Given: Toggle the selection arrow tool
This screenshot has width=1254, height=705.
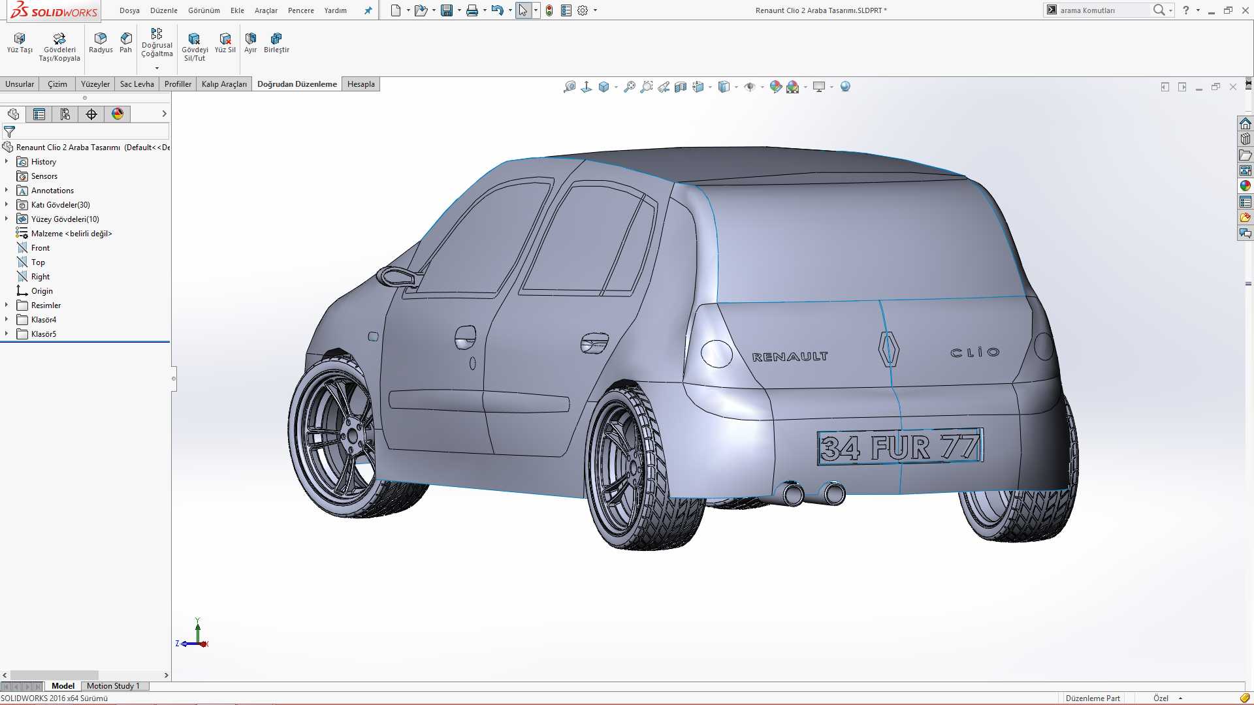Looking at the screenshot, I should coord(523,10).
